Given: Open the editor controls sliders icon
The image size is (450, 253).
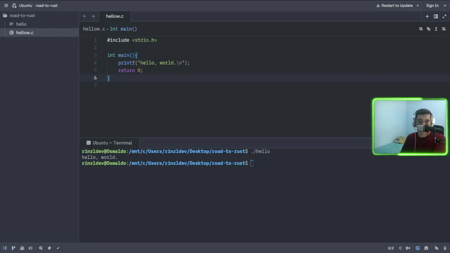Looking at the screenshot, I should [444, 29].
